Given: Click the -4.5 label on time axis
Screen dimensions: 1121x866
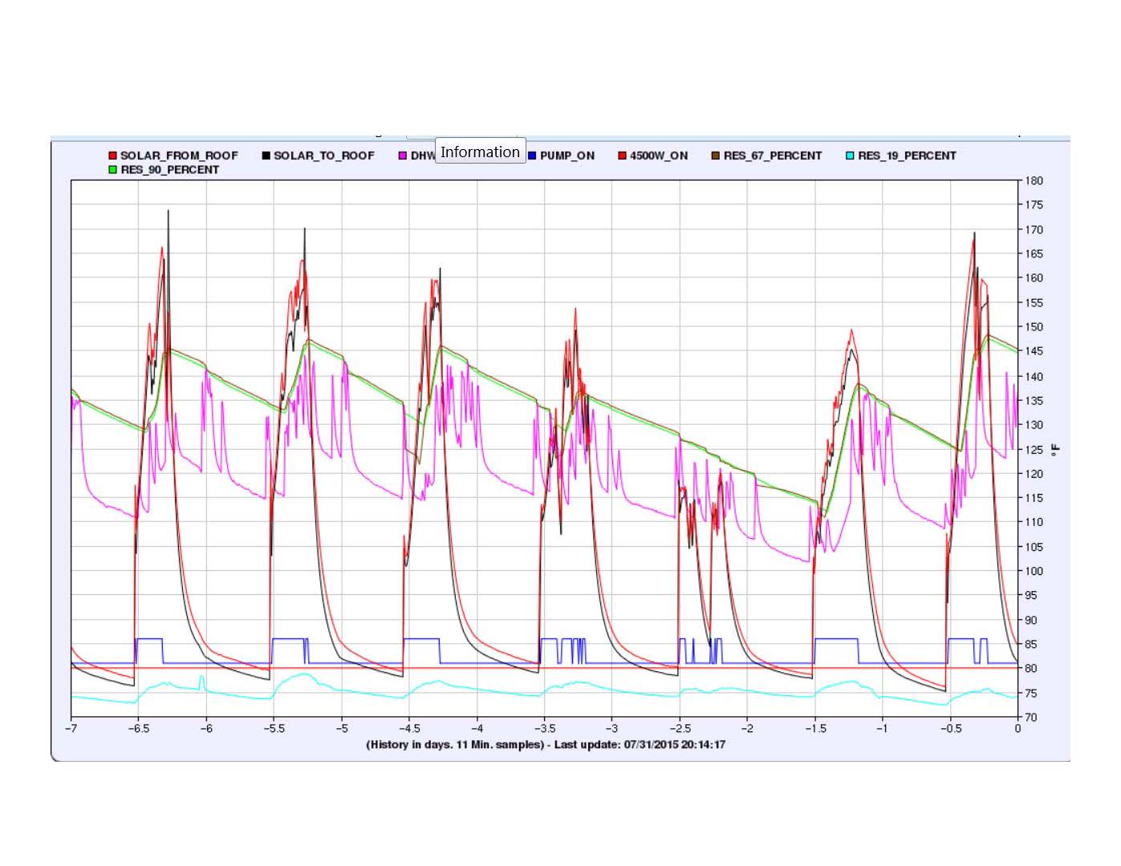Looking at the screenshot, I should pyautogui.click(x=409, y=728).
